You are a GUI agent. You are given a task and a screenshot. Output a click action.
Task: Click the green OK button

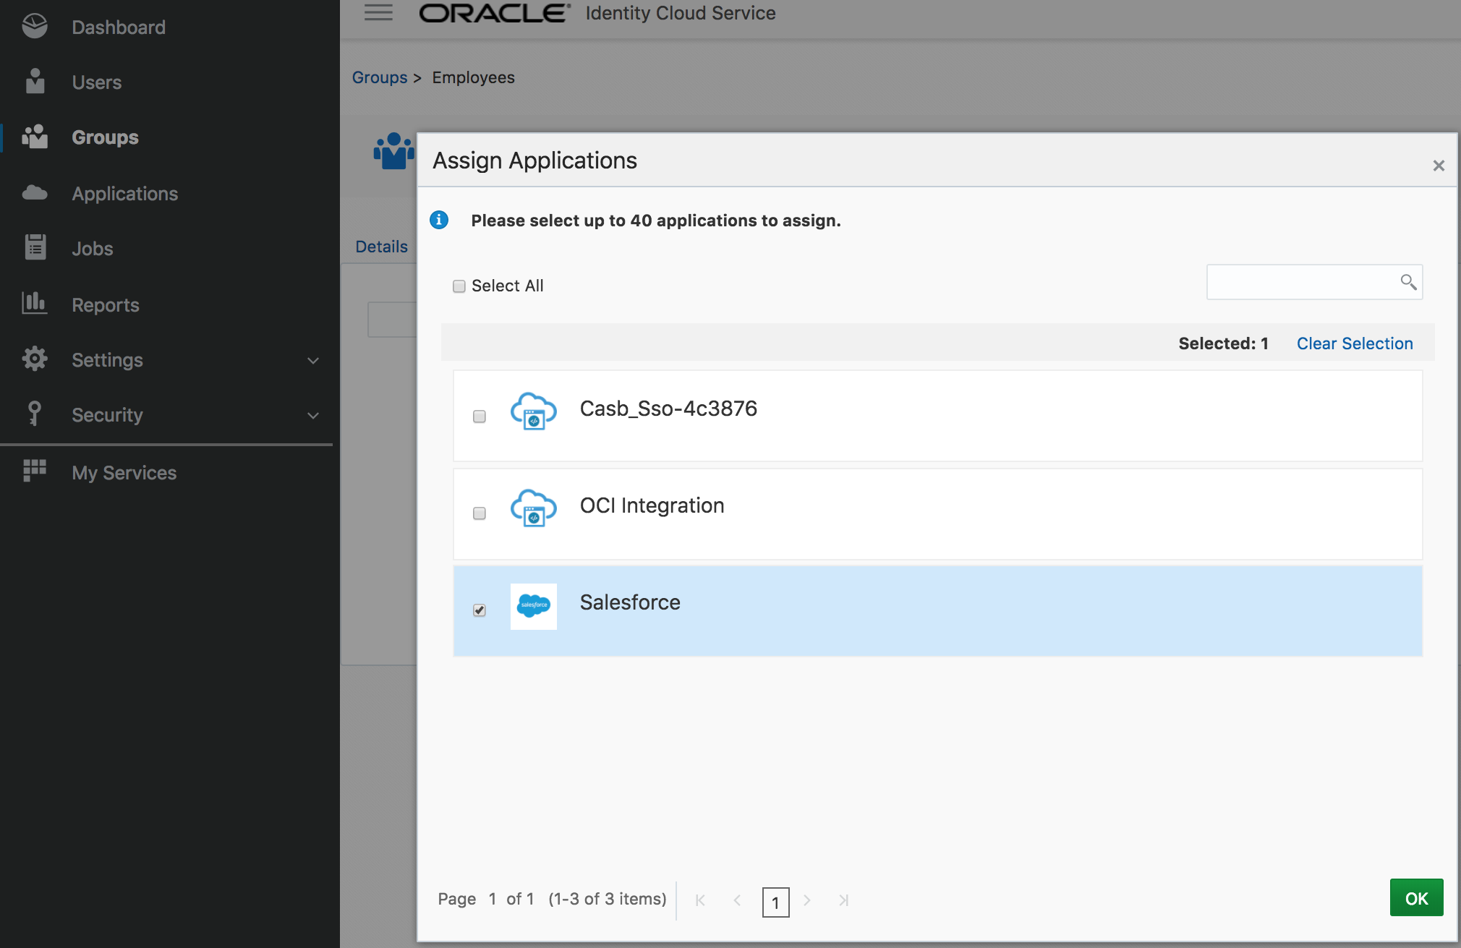tap(1416, 898)
